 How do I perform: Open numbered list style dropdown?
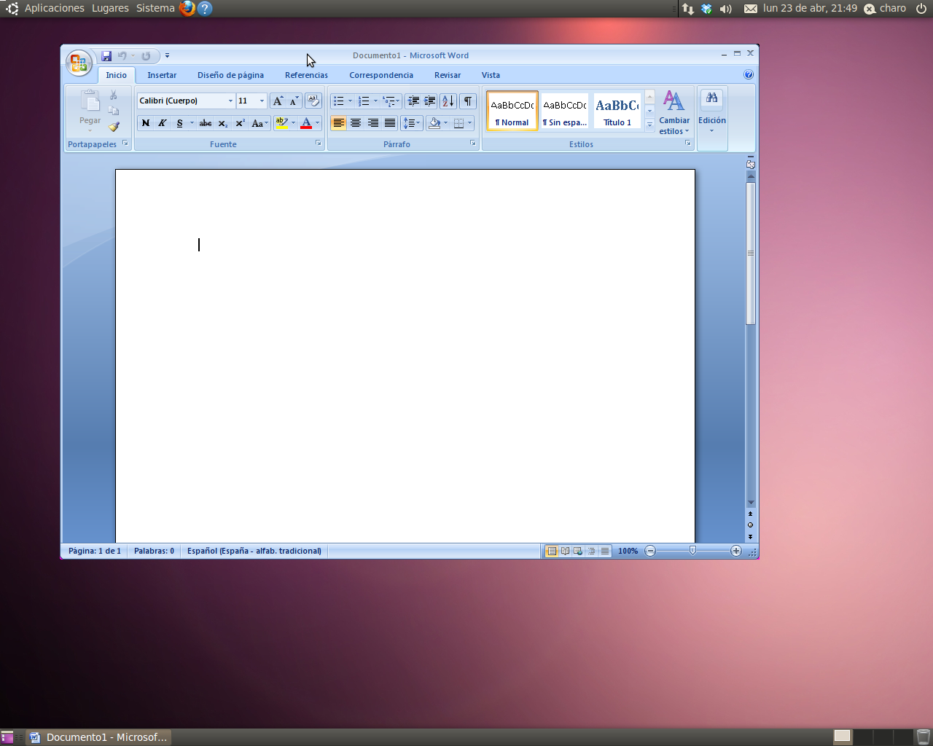click(x=375, y=101)
